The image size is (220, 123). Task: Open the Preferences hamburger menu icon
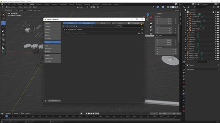pos(45,101)
